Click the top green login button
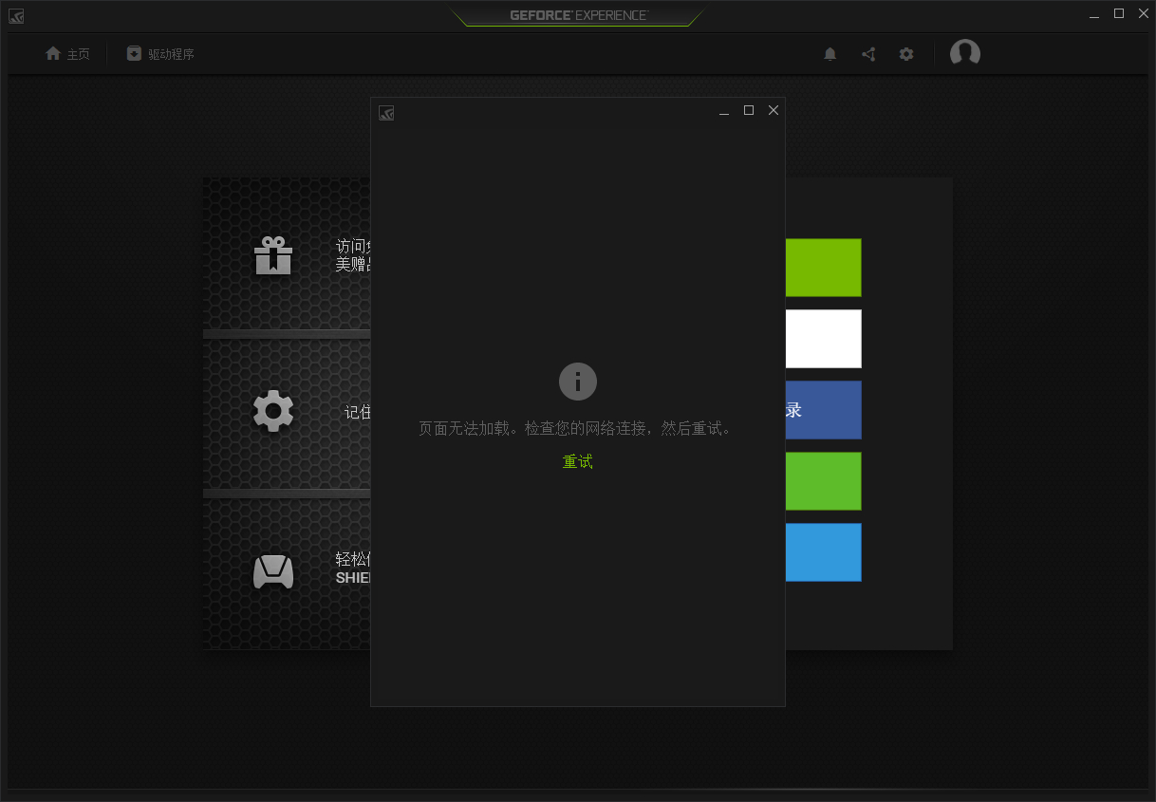Screen dimensions: 1156x802 coord(824,268)
